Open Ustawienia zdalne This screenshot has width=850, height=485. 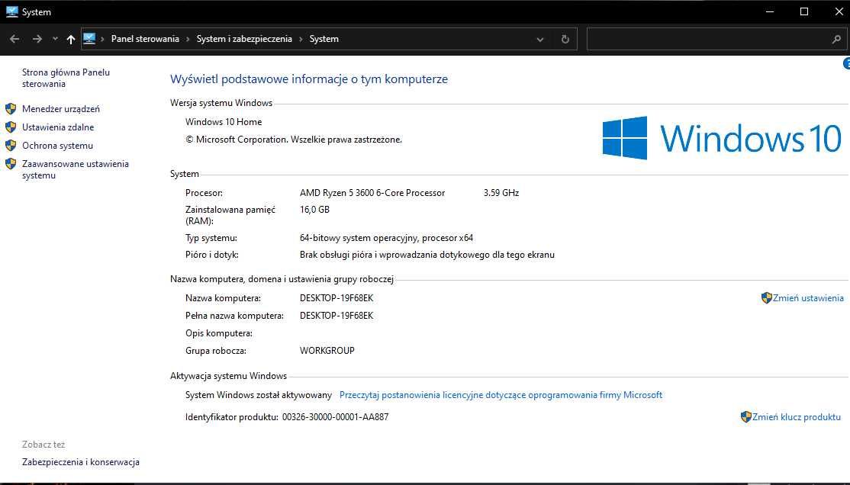(58, 127)
